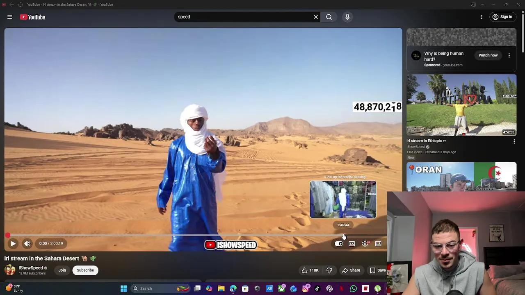Image resolution: width=525 pixels, height=295 pixels.
Task: Mute the video with the volume icon
Action: pos(27,243)
